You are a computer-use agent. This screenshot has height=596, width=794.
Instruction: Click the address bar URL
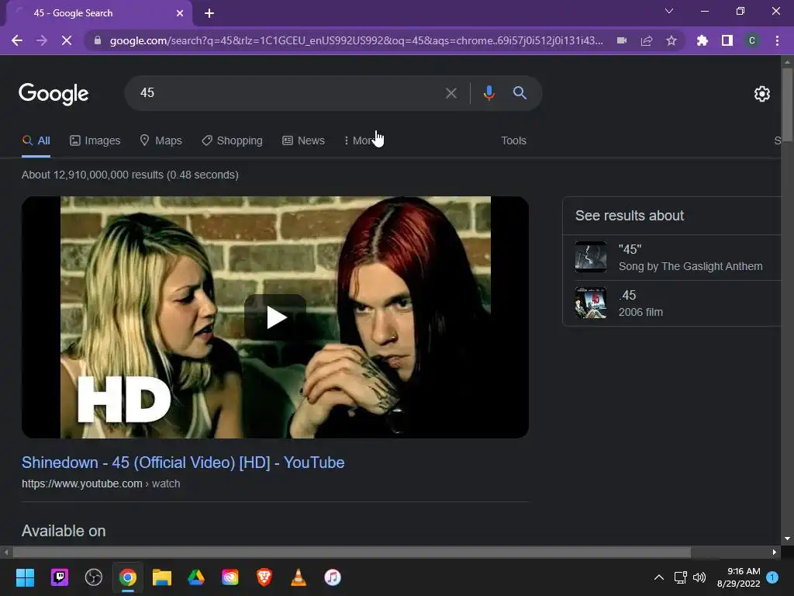357,40
